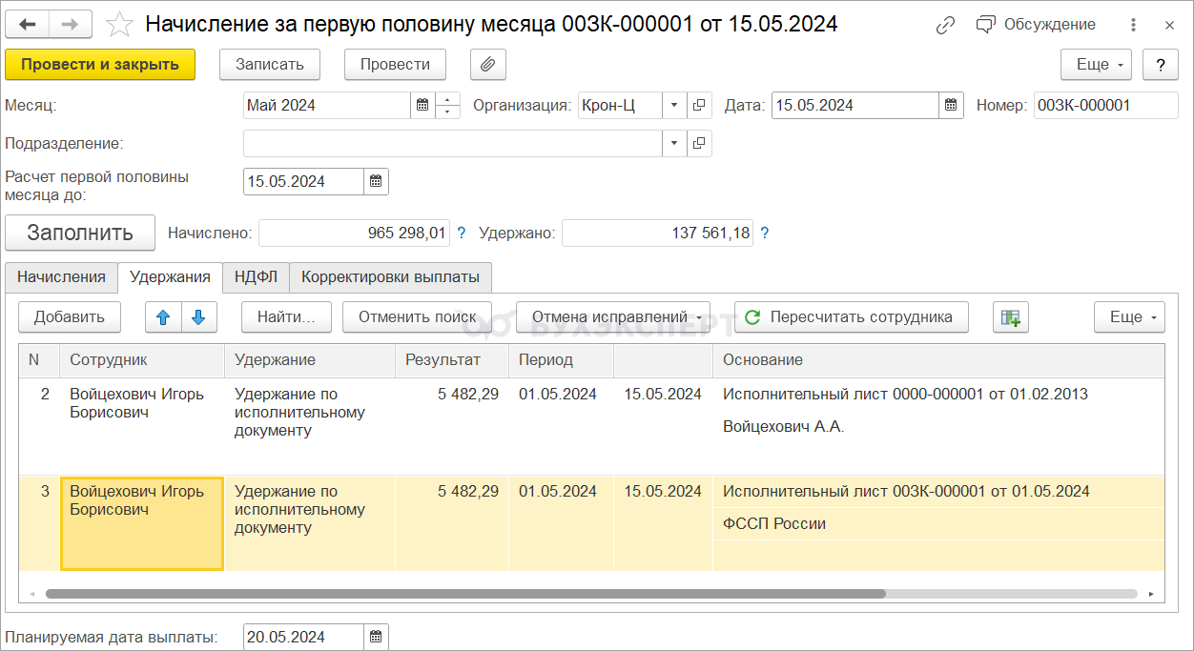The height and width of the screenshot is (651, 1194).
Task: Move row up with the up arrow
Action: [163, 317]
